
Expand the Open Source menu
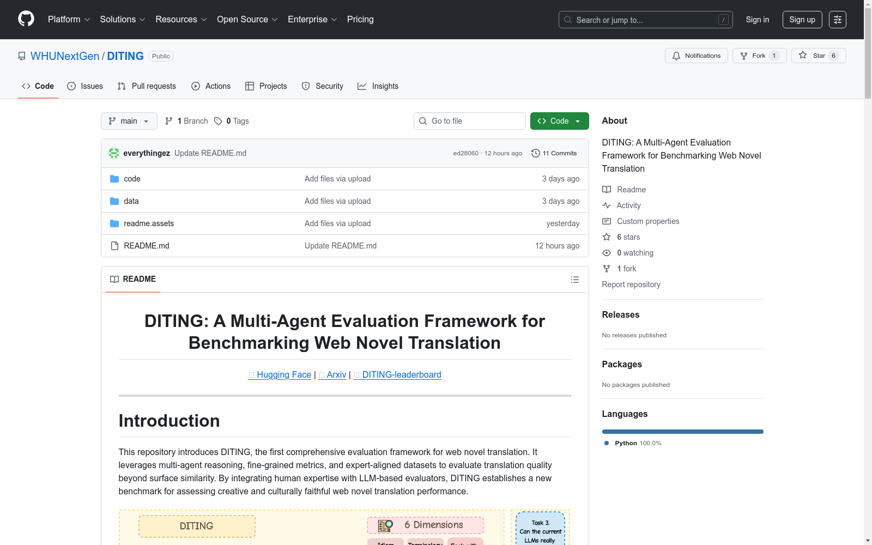(247, 20)
